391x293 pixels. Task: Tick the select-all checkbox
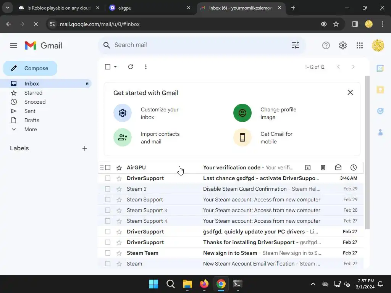click(x=108, y=67)
